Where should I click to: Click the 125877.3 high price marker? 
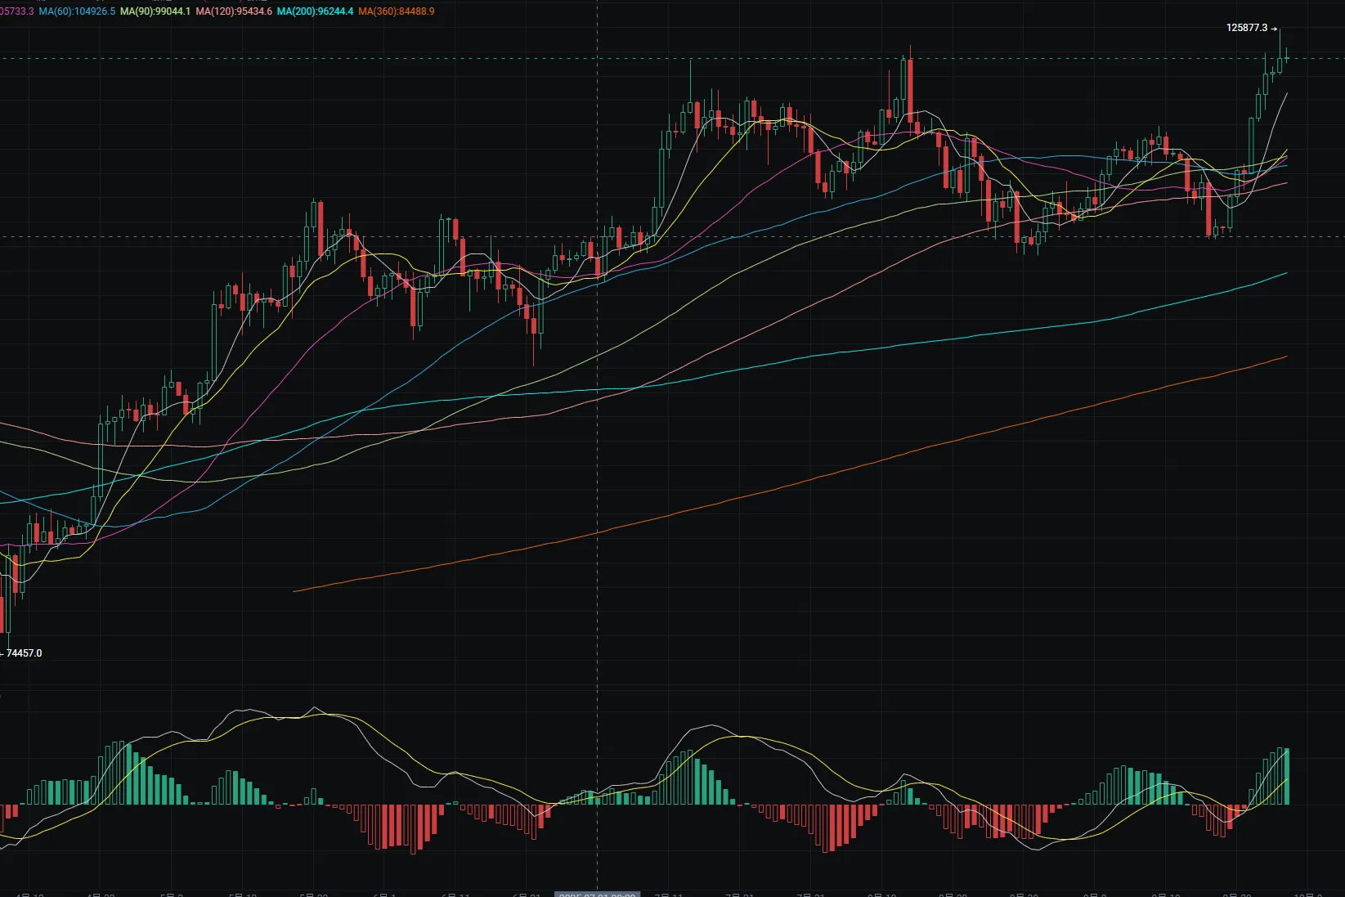(1246, 28)
